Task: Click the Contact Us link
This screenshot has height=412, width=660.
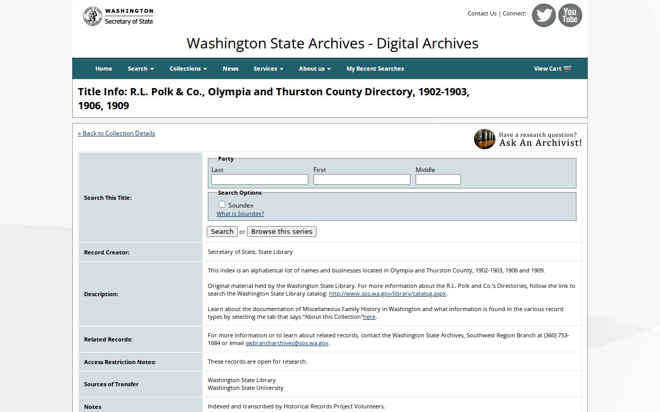Action: pyautogui.click(x=482, y=13)
